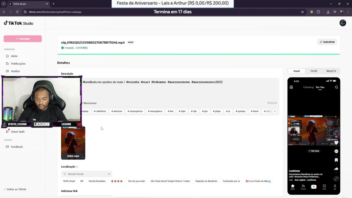
Task: Switch preview to Web/TV tab
Action: pos(331,71)
